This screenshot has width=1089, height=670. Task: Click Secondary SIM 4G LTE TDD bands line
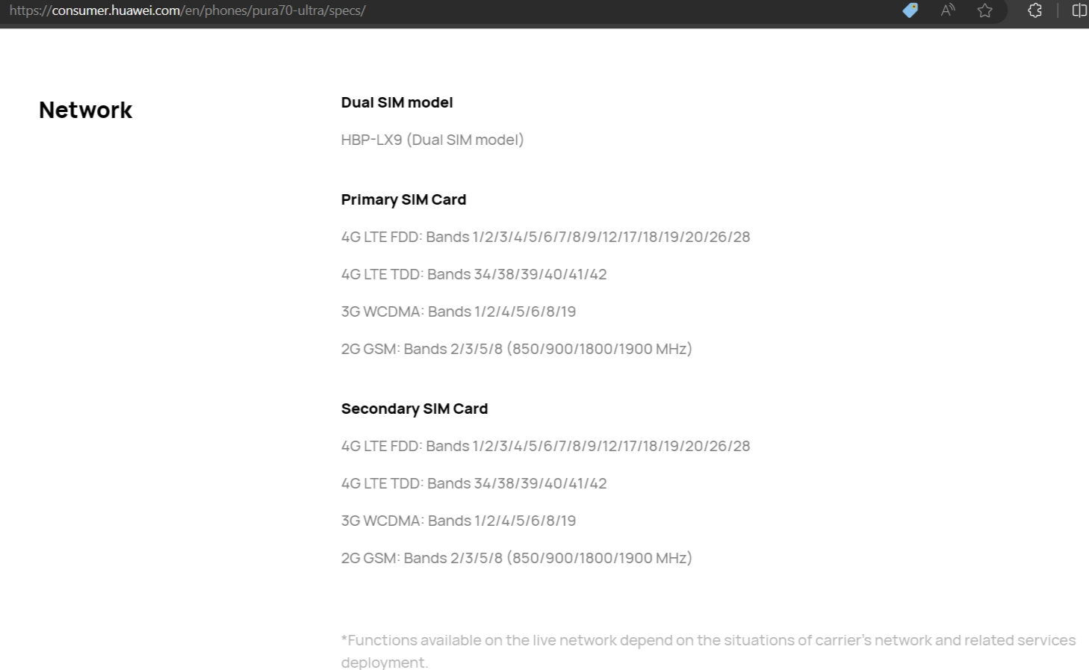click(x=474, y=483)
